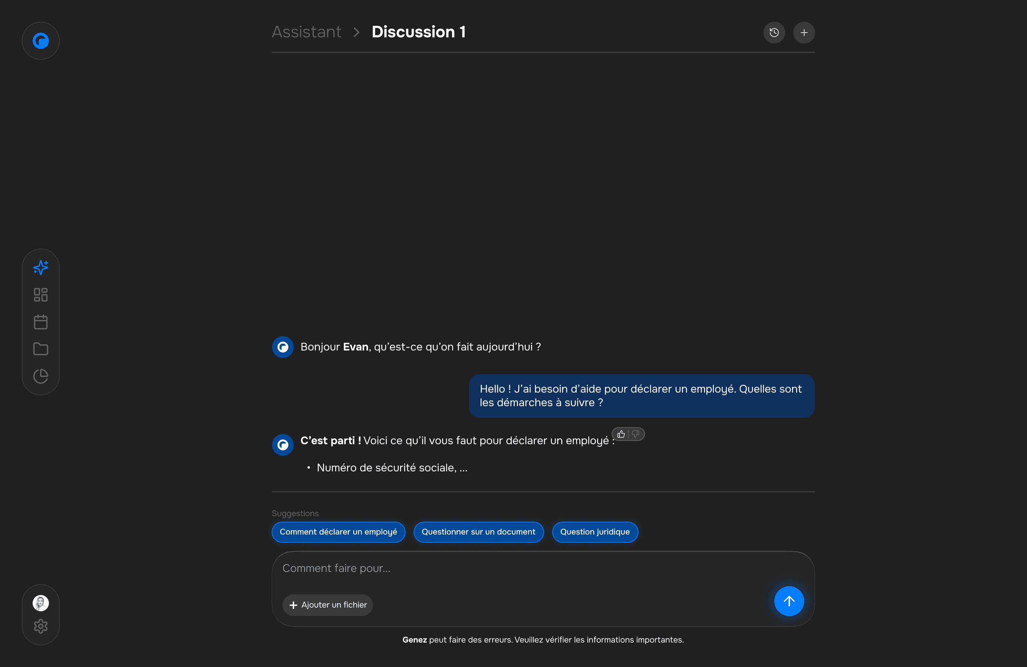The width and height of the screenshot is (1027, 667).
Task: Open the pie chart analytics icon
Action: (x=40, y=376)
